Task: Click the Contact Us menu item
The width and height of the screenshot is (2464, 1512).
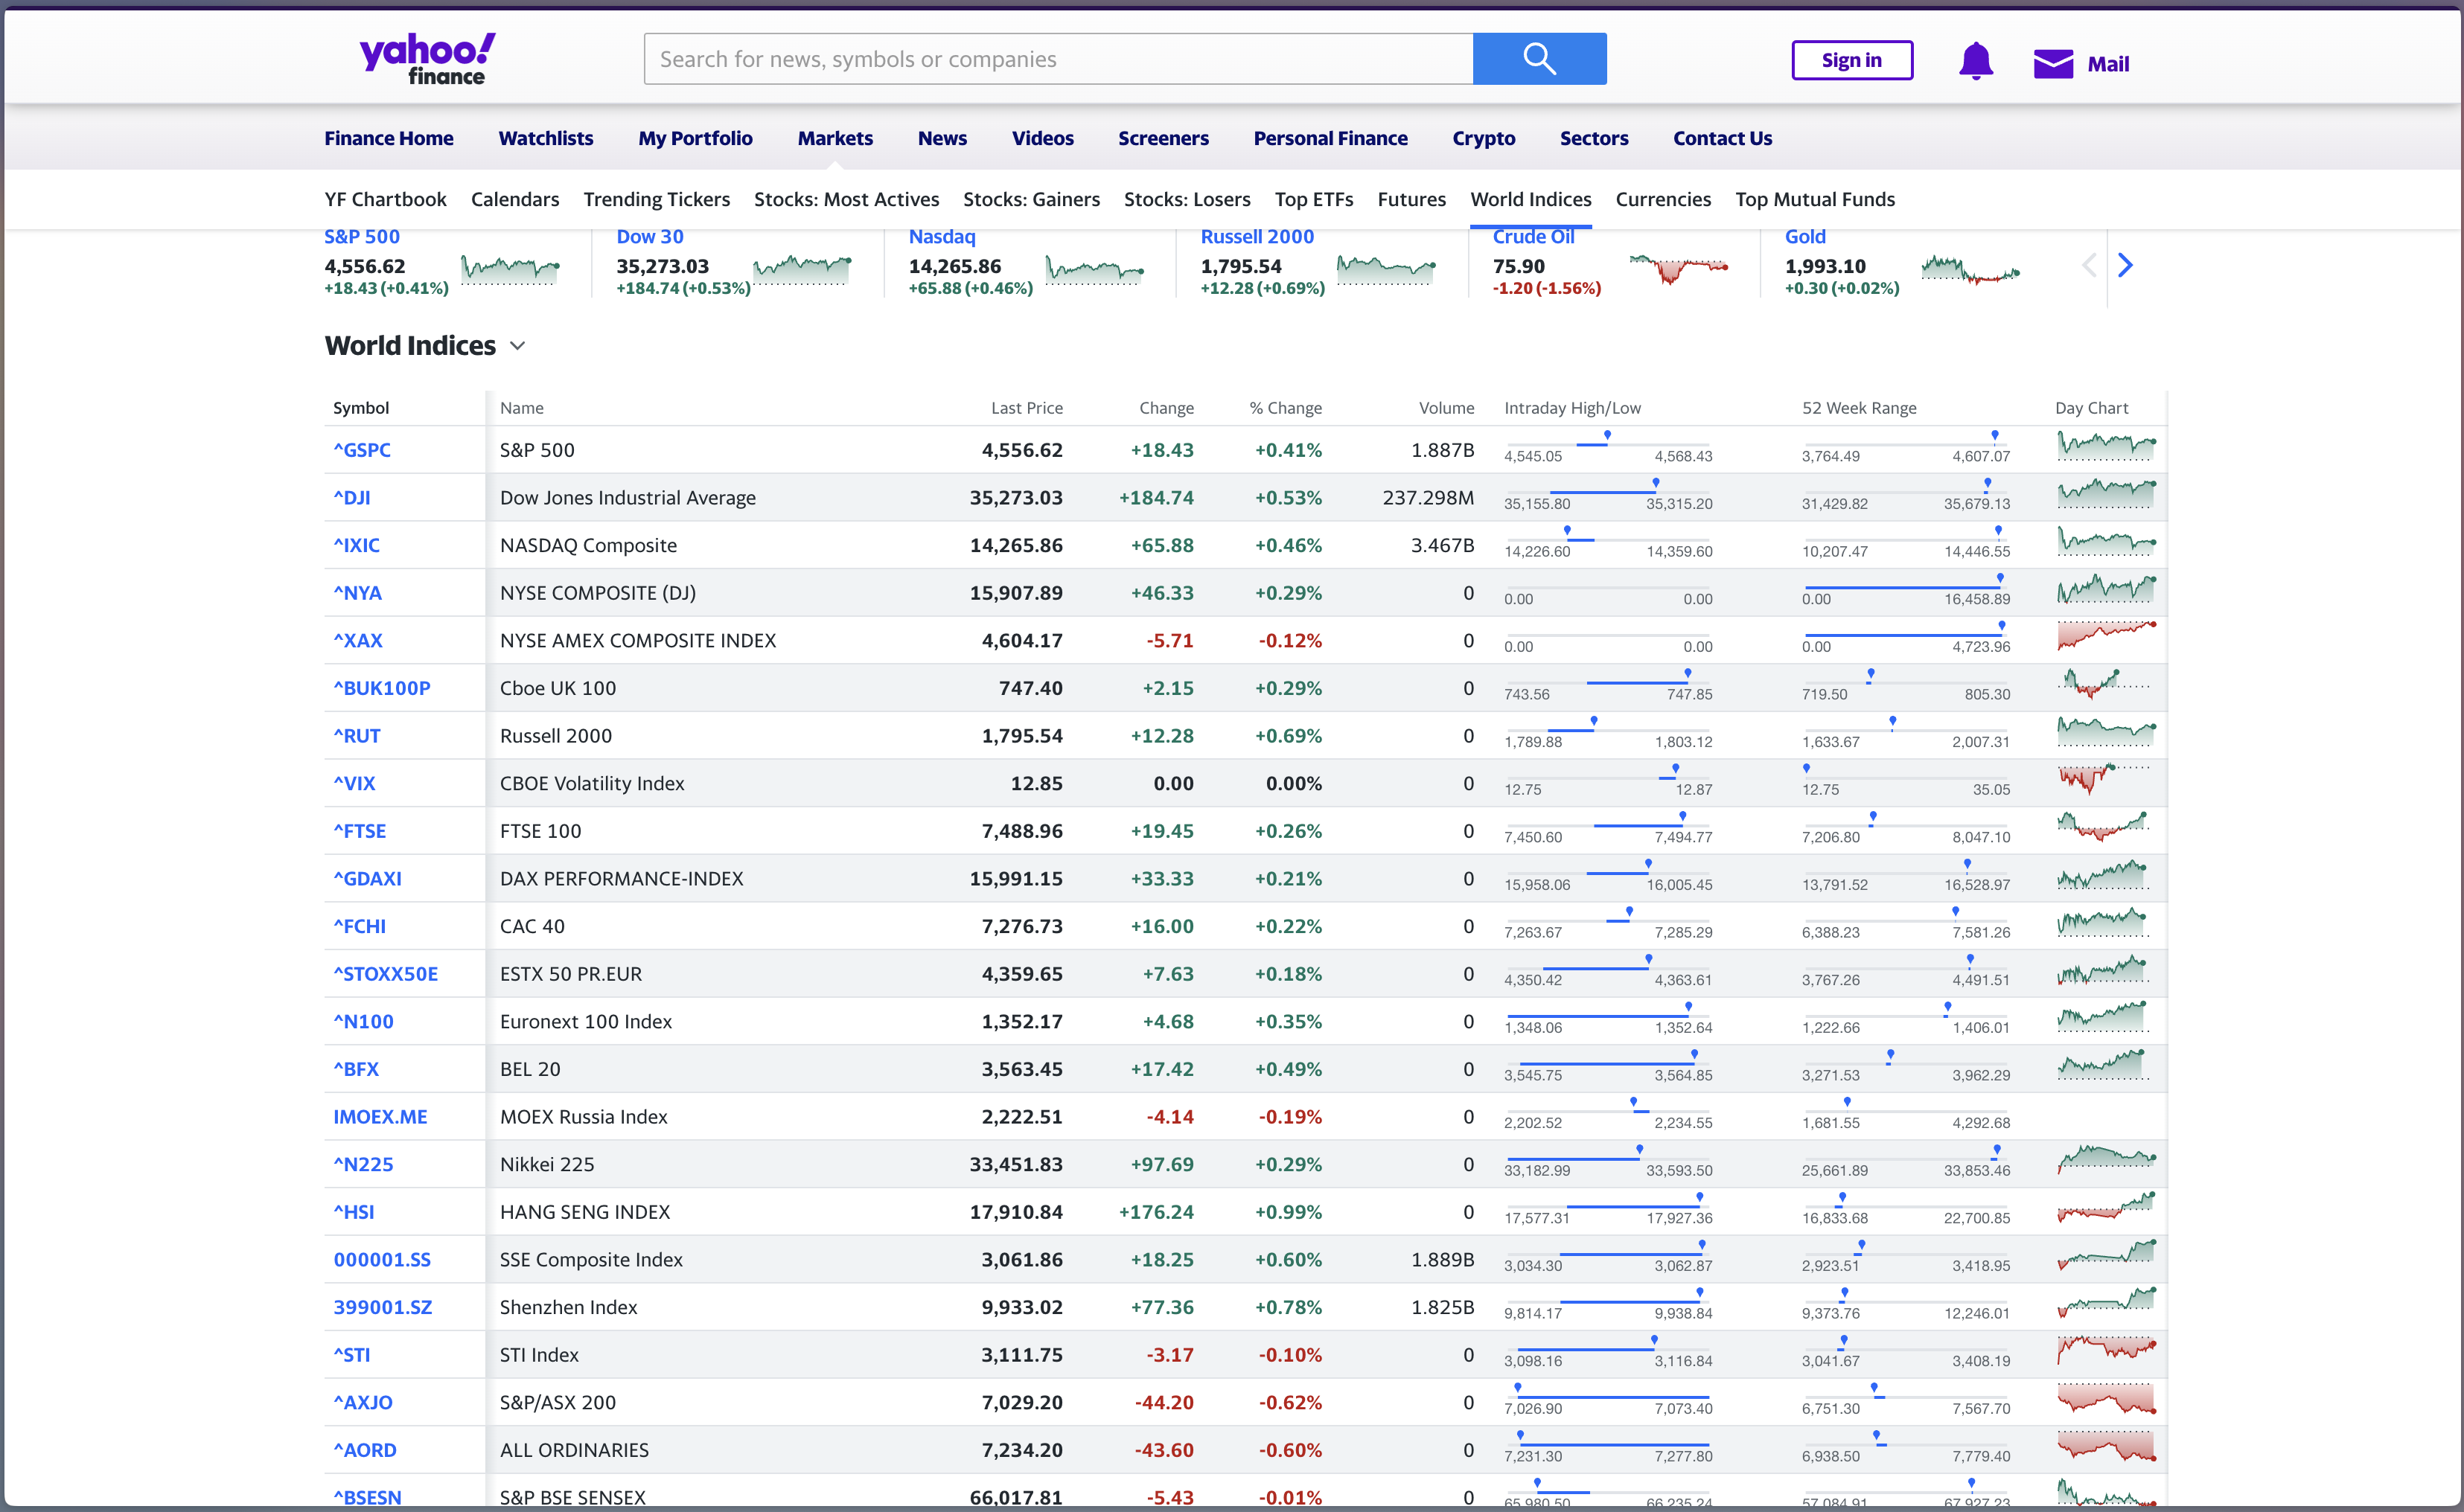Action: tap(1722, 138)
